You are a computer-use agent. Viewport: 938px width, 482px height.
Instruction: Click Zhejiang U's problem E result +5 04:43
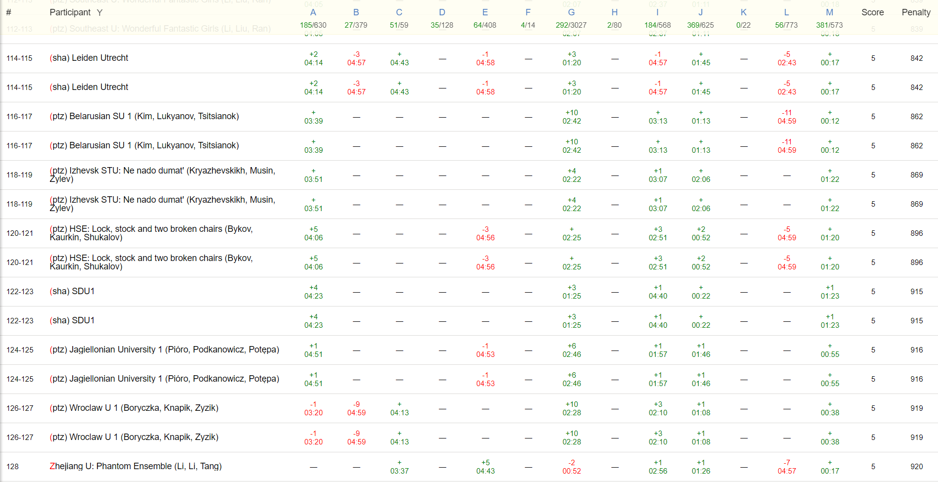point(485,467)
